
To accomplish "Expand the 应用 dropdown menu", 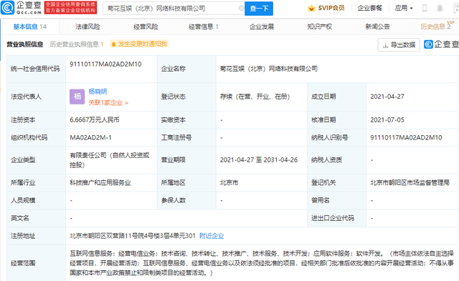I will click(404, 8).
